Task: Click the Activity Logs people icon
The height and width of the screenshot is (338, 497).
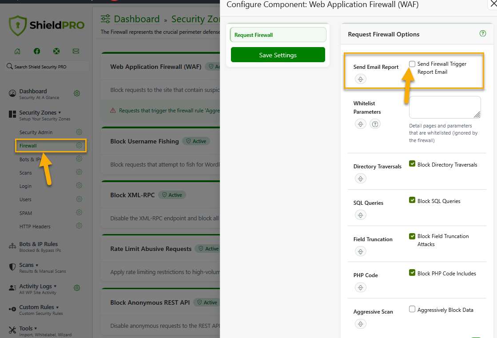Action: (12, 288)
